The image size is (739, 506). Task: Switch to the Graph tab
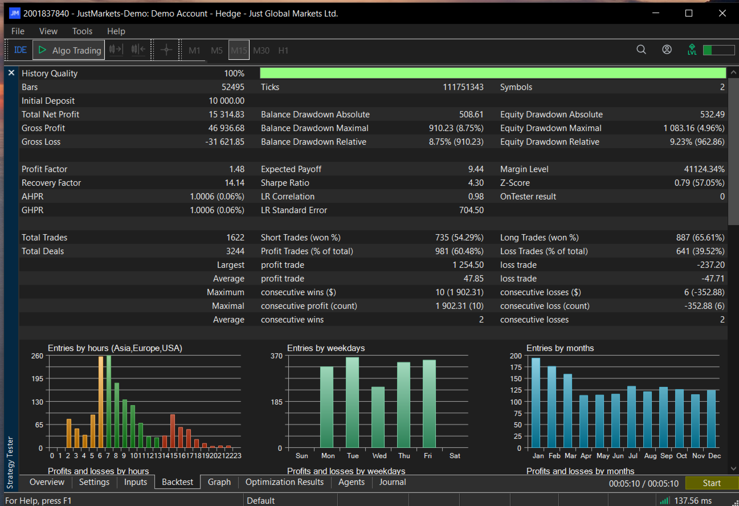click(219, 482)
